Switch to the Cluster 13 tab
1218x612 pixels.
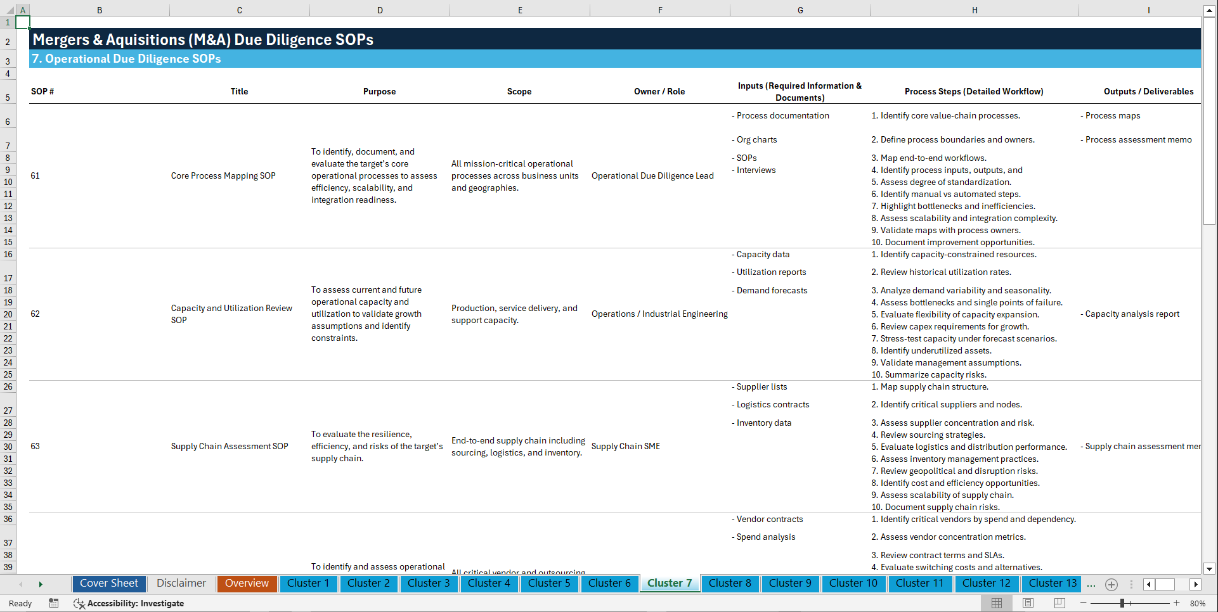[1051, 583]
